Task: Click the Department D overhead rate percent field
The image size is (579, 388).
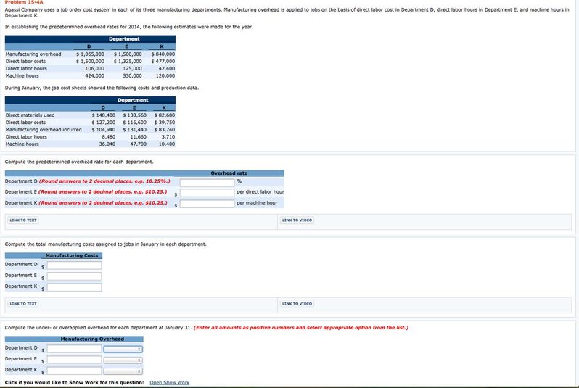Action: pos(208,182)
